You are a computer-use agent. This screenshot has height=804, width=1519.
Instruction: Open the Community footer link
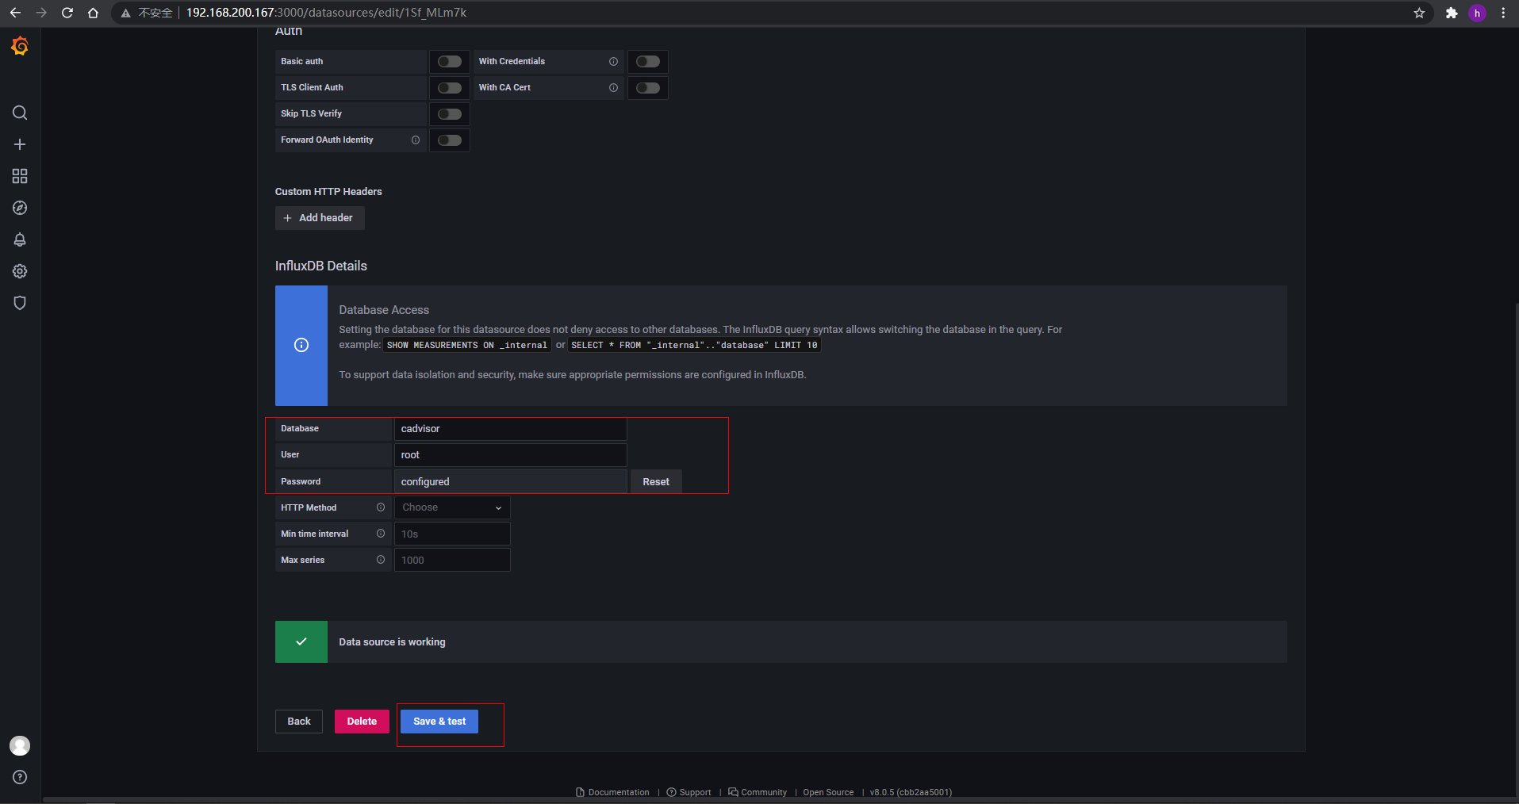pos(758,792)
